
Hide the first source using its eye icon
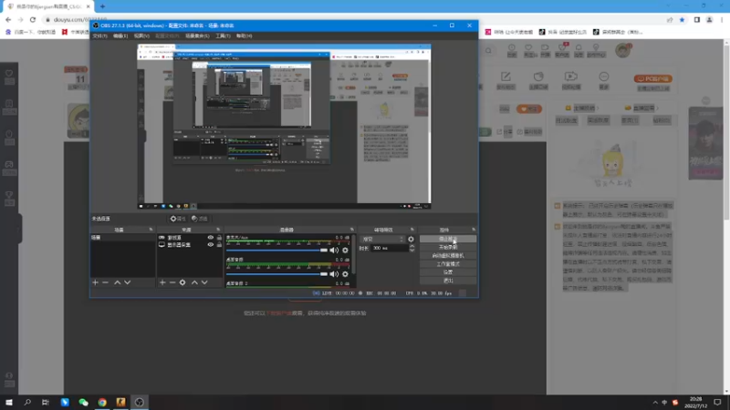pos(211,238)
